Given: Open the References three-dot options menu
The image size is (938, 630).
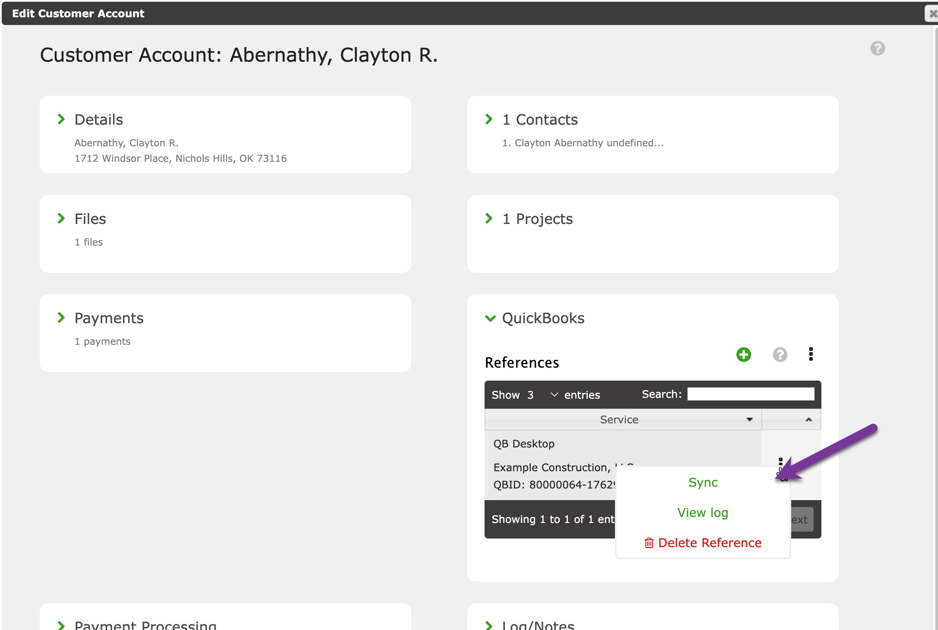Looking at the screenshot, I should [811, 354].
